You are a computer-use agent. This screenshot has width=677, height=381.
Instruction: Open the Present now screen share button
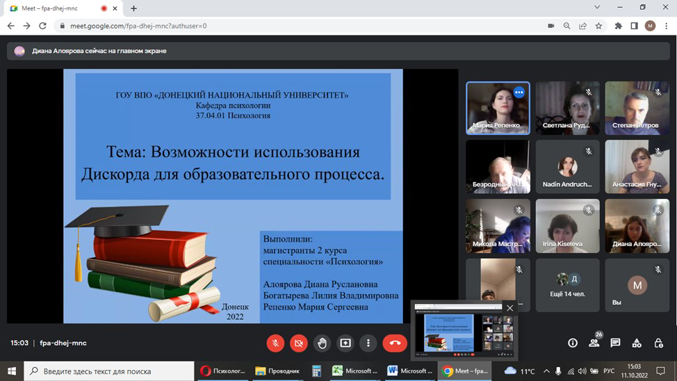coord(345,343)
